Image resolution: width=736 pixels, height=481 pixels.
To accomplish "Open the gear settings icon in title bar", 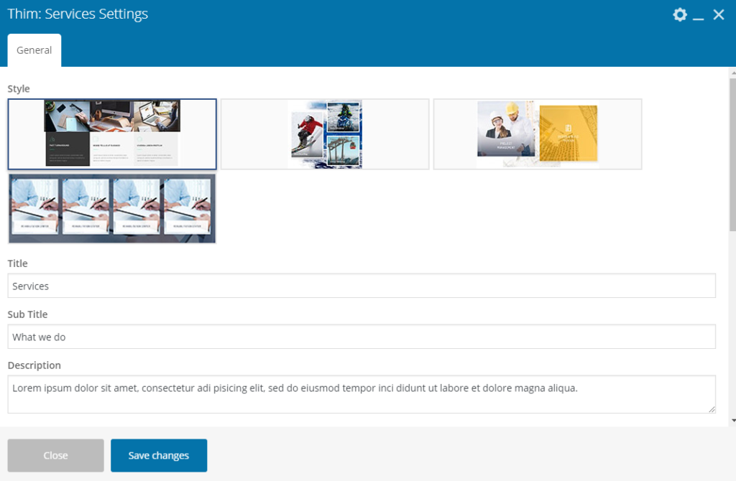I will point(679,14).
